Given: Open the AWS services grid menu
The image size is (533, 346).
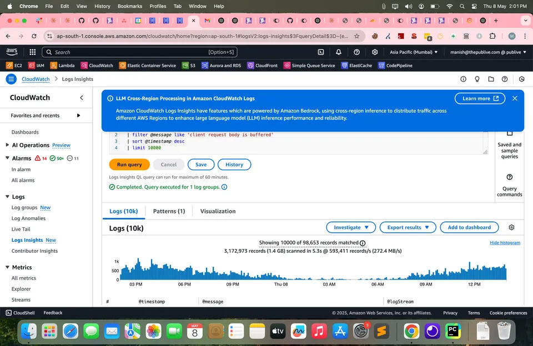Looking at the screenshot, I should (33, 52).
